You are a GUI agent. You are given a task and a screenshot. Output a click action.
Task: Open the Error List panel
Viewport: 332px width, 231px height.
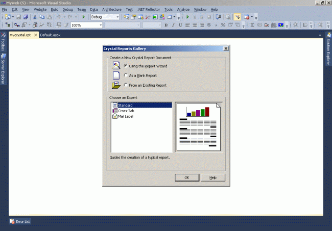tap(20, 221)
